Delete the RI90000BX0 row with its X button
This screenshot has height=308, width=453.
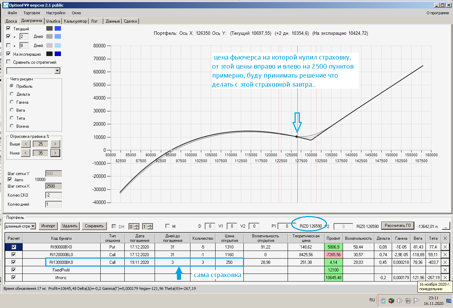click(x=445, y=247)
